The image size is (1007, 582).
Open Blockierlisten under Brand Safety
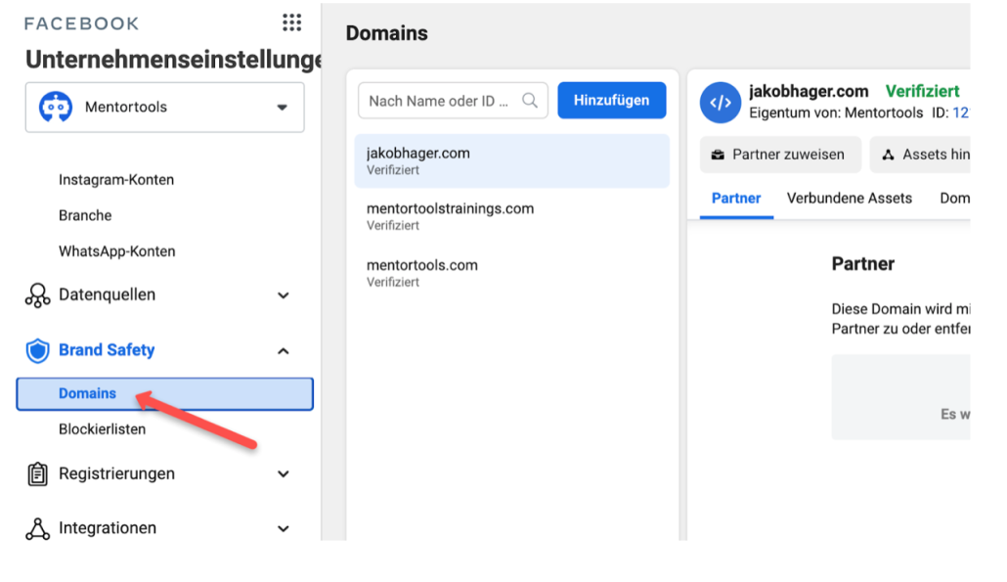point(102,429)
